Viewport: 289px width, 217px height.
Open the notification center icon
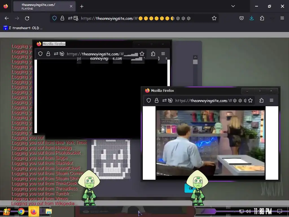280,211
